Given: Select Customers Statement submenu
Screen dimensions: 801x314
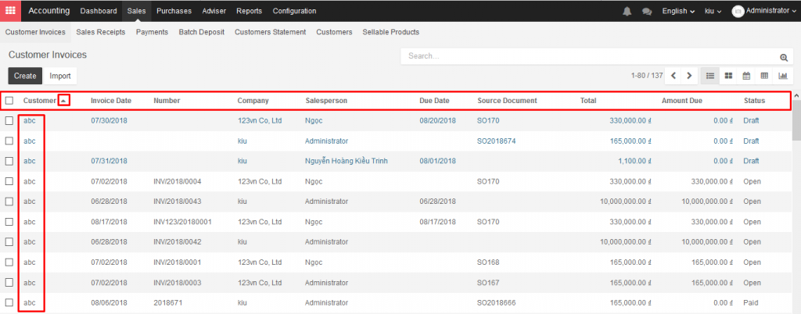Looking at the screenshot, I should [270, 32].
